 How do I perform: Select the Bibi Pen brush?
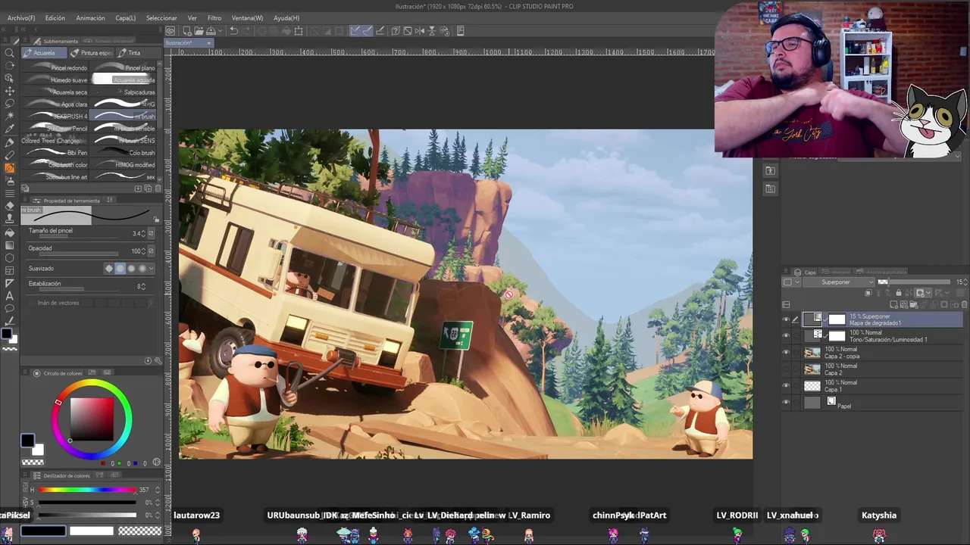click(57, 153)
